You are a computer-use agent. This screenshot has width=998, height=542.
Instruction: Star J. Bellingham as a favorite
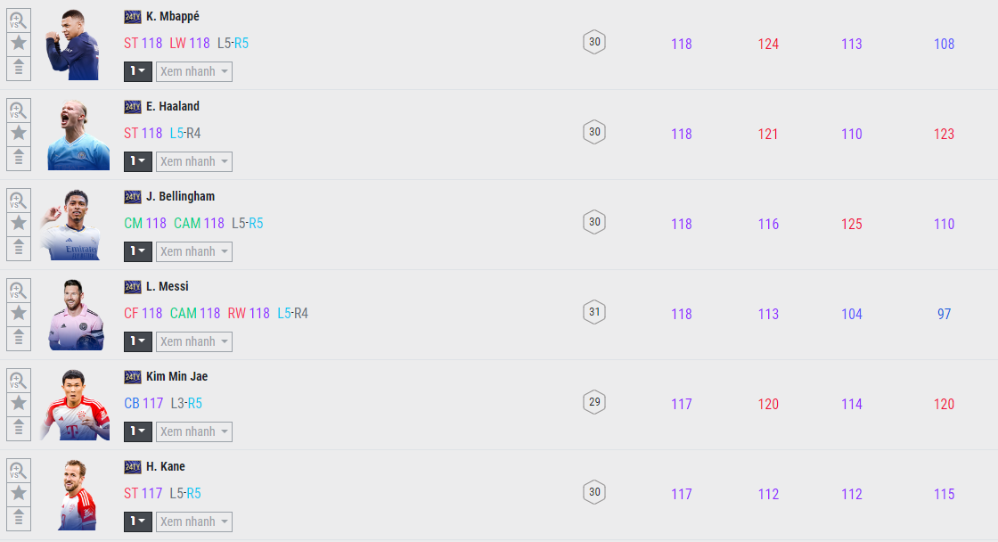(x=19, y=223)
